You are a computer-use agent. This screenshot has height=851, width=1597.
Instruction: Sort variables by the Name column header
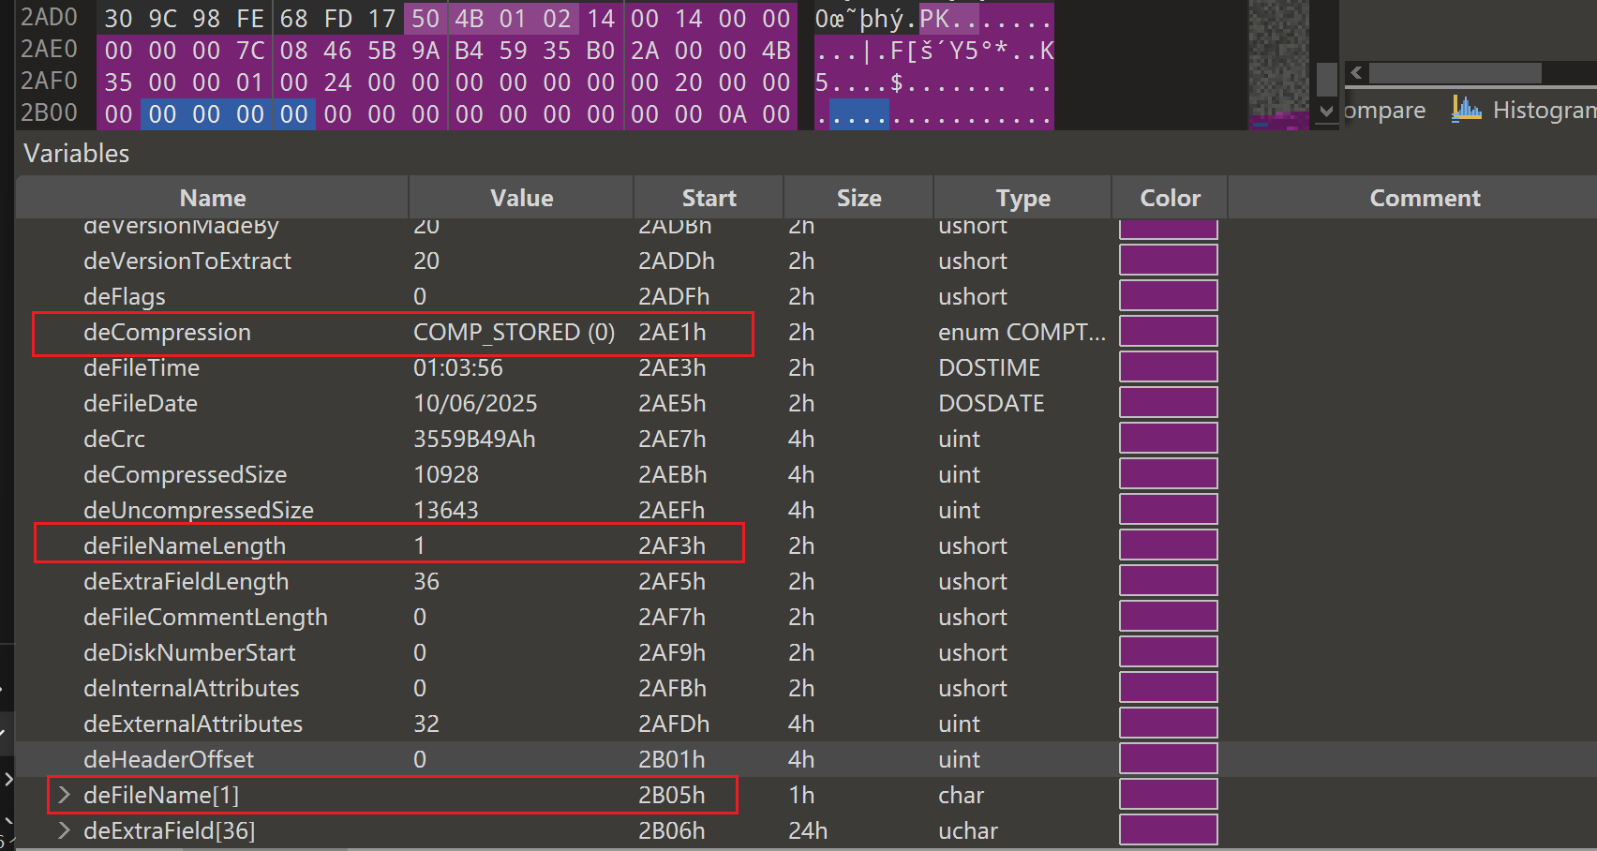point(213,198)
